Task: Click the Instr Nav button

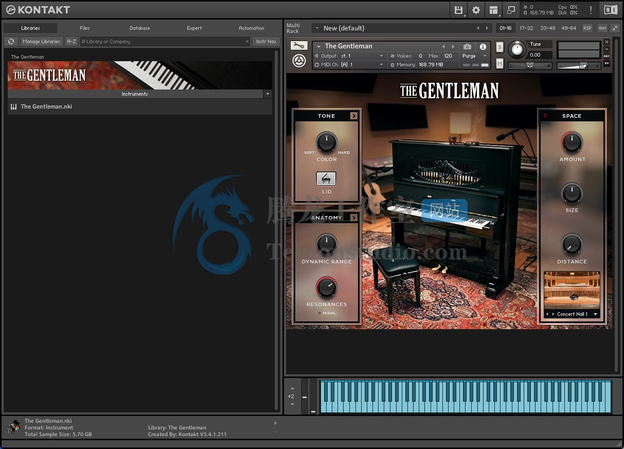Action: (x=266, y=42)
